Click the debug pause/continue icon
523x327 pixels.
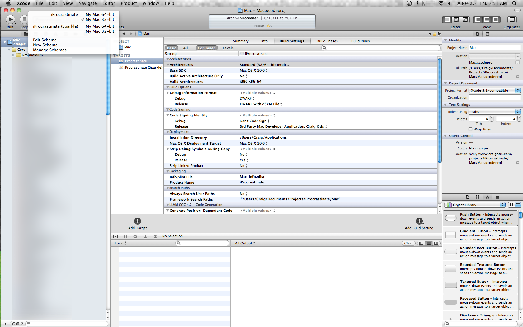(125, 236)
